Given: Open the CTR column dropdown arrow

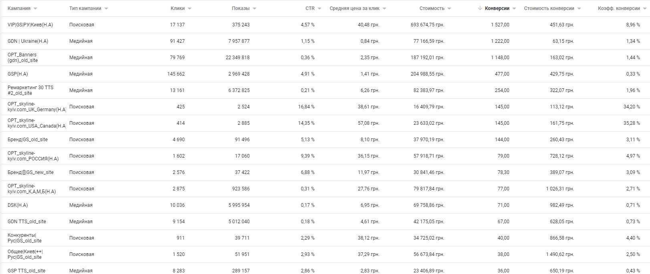Looking at the screenshot, I should pos(320,9).
